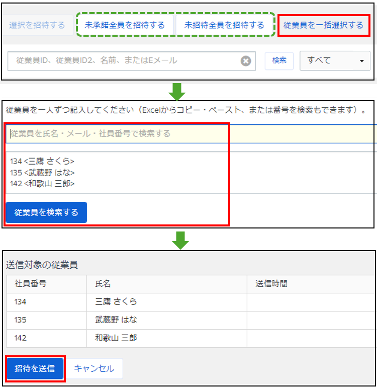Select the entry 142 <和歌山 三郎>
The width and height of the screenshot is (377, 388).
click(x=42, y=184)
